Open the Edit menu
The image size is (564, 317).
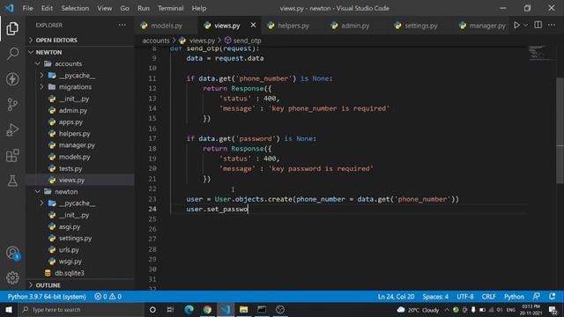[x=47, y=8]
